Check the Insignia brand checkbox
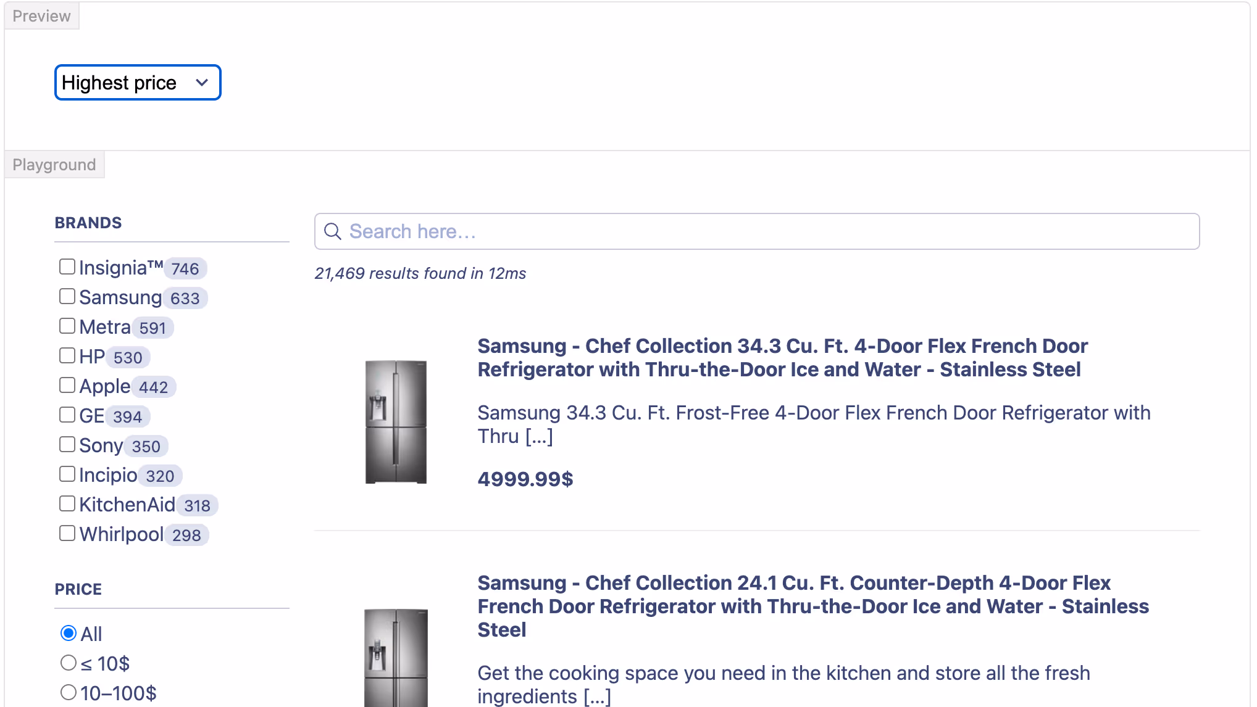The width and height of the screenshot is (1257, 707). [x=67, y=267]
